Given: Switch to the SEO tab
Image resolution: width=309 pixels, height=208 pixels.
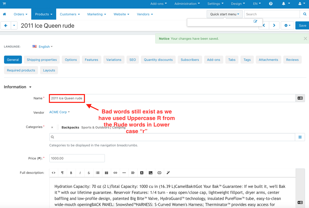Looking at the screenshot, I should pyautogui.click(x=133, y=60).
